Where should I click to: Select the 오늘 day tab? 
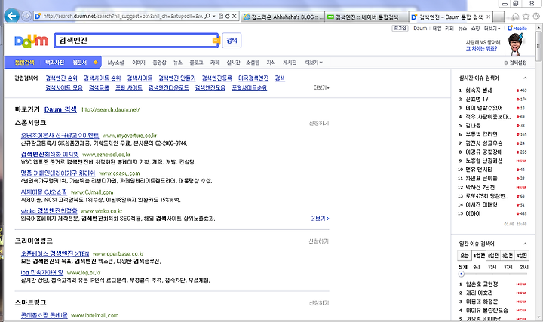(465, 256)
